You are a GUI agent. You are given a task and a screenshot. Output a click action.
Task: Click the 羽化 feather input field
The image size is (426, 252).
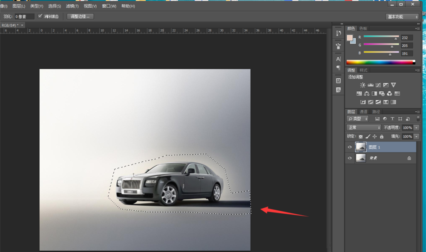click(24, 17)
